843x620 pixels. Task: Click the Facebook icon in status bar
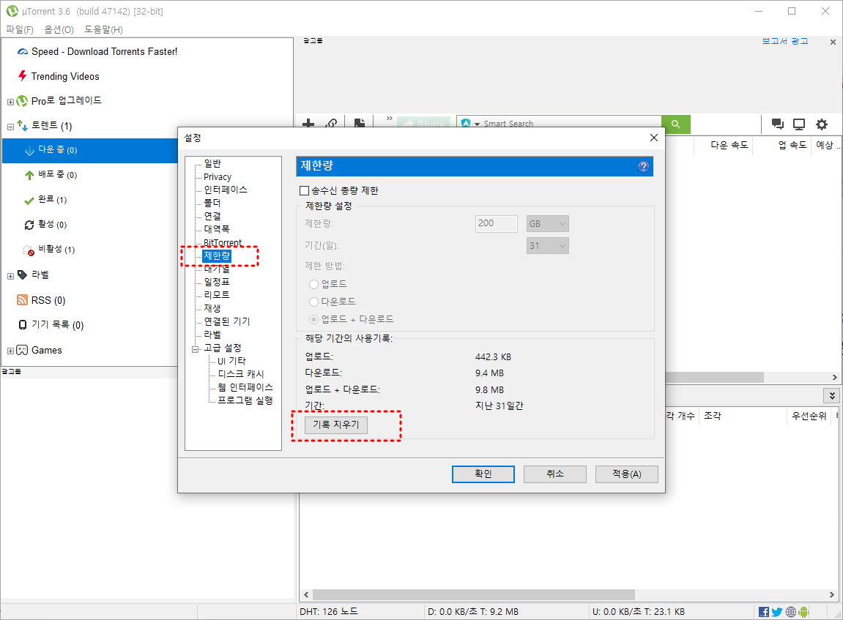pos(763,612)
